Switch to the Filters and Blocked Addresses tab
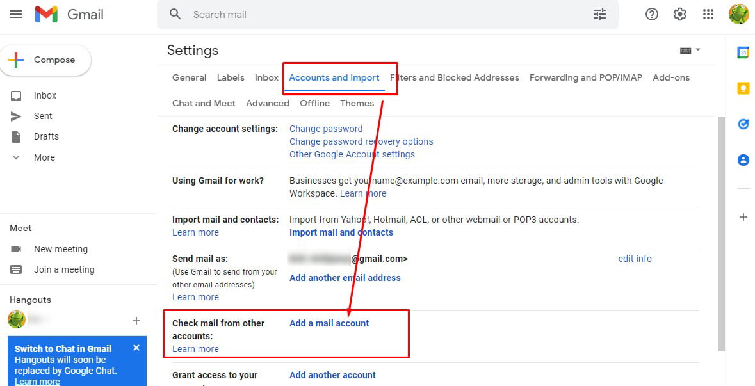 click(x=456, y=77)
